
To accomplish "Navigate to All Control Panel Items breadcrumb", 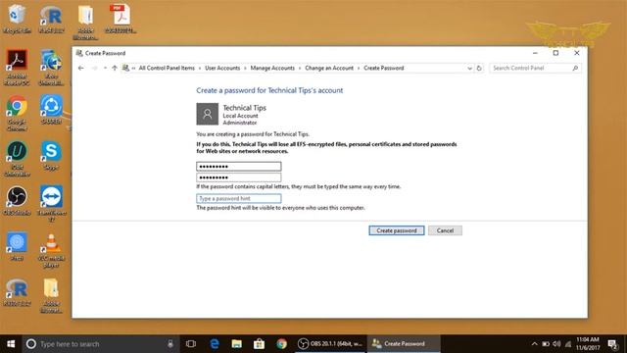I will [x=167, y=68].
